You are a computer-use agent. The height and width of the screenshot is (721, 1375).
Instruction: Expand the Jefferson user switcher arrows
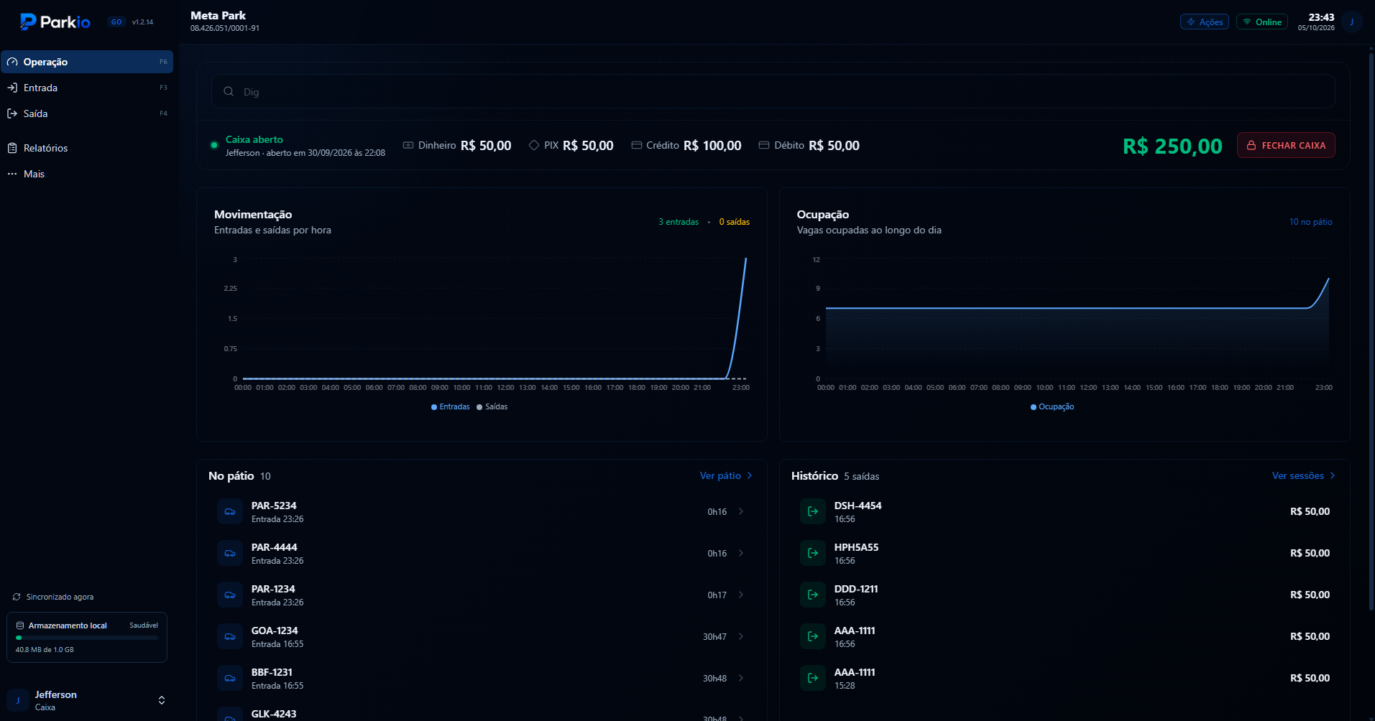point(162,700)
